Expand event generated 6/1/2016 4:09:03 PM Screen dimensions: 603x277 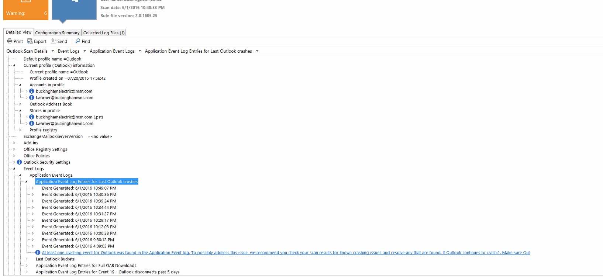click(x=32, y=246)
